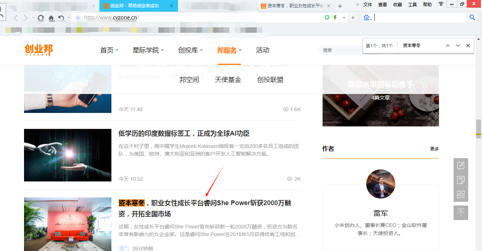This screenshot has width=482, height=251.
Task: Open the 资本寒冬 She Power article headline
Action: (205, 208)
